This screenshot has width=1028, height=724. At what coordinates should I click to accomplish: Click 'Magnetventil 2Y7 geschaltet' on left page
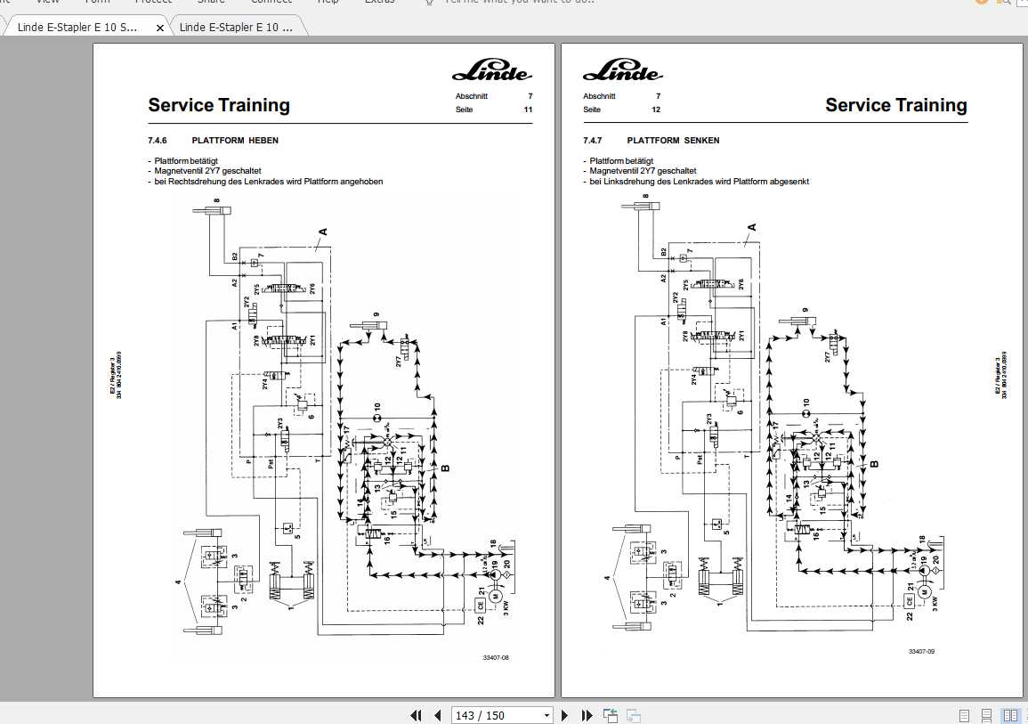(x=207, y=171)
